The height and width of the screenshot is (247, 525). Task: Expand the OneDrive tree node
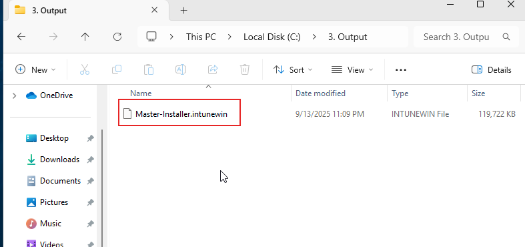[14, 96]
